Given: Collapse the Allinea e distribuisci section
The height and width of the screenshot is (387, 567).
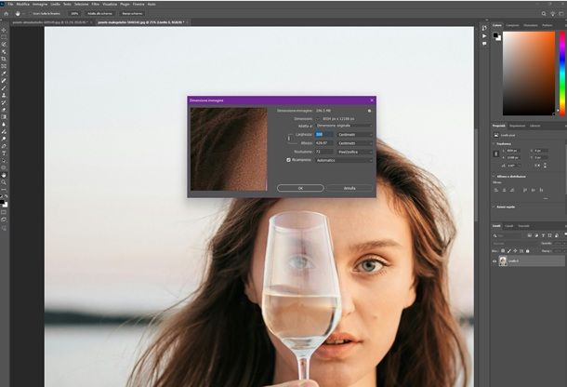Looking at the screenshot, I should pyautogui.click(x=494, y=177).
